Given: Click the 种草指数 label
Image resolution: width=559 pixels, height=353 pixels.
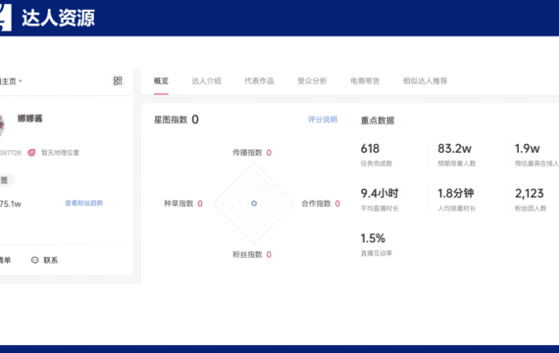Looking at the screenshot, I should click(x=178, y=204).
